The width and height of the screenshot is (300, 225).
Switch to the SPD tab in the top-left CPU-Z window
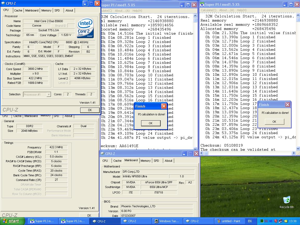click(57, 10)
